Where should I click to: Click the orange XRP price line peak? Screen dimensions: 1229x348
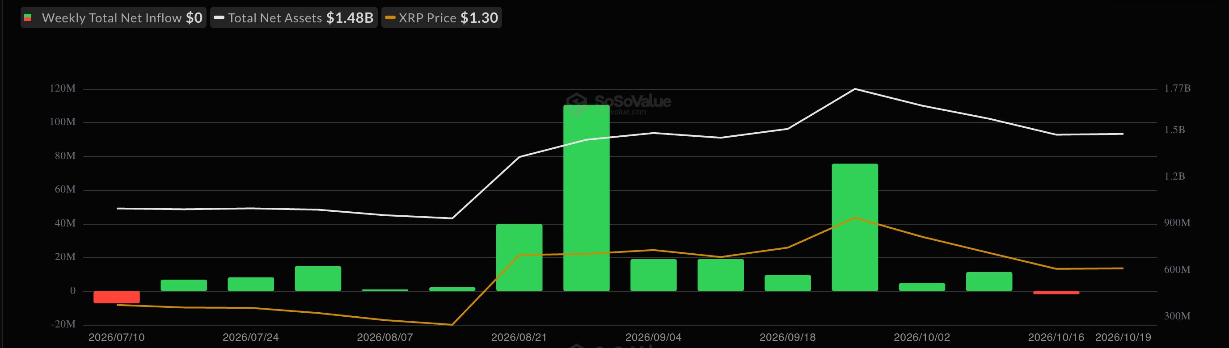(855, 218)
